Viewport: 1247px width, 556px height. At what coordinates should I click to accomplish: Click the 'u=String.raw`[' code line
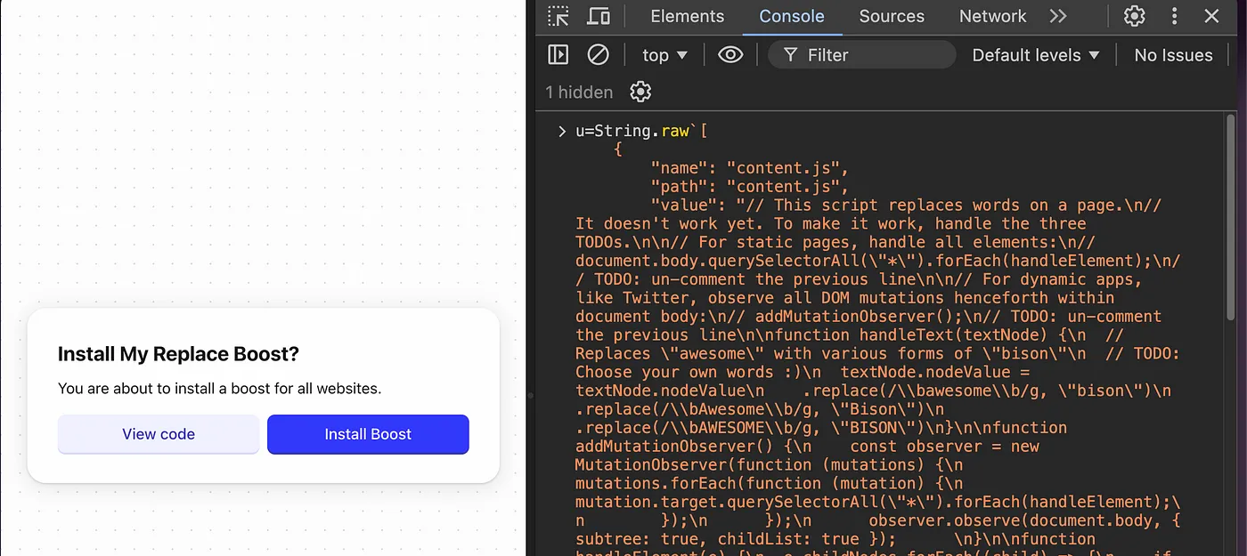(x=641, y=131)
